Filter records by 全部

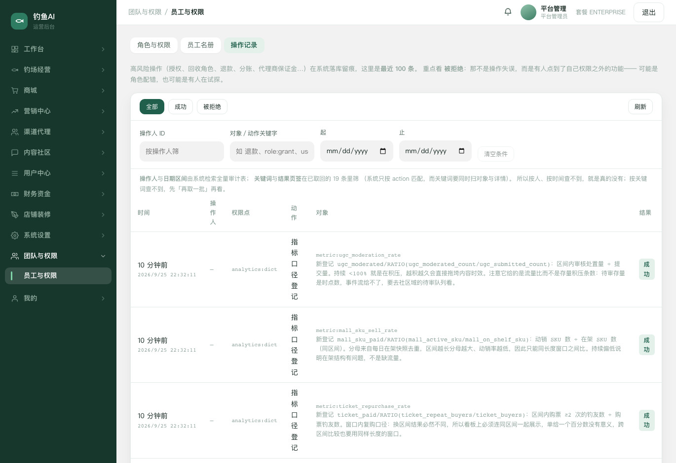click(x=152, y=107)
